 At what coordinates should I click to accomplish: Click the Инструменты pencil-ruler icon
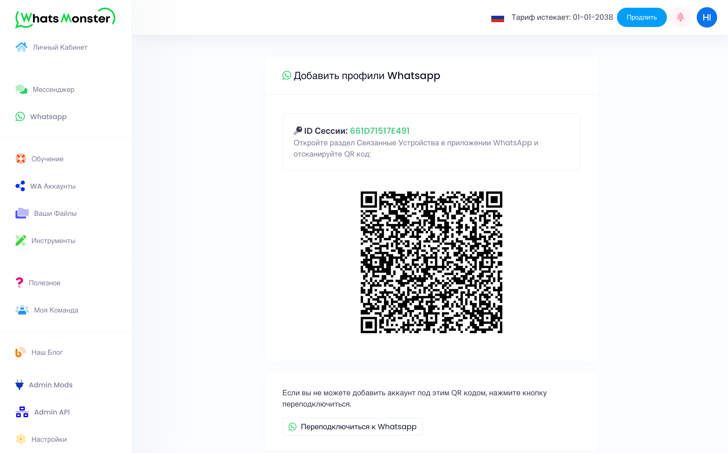click(x=21, y=241)
